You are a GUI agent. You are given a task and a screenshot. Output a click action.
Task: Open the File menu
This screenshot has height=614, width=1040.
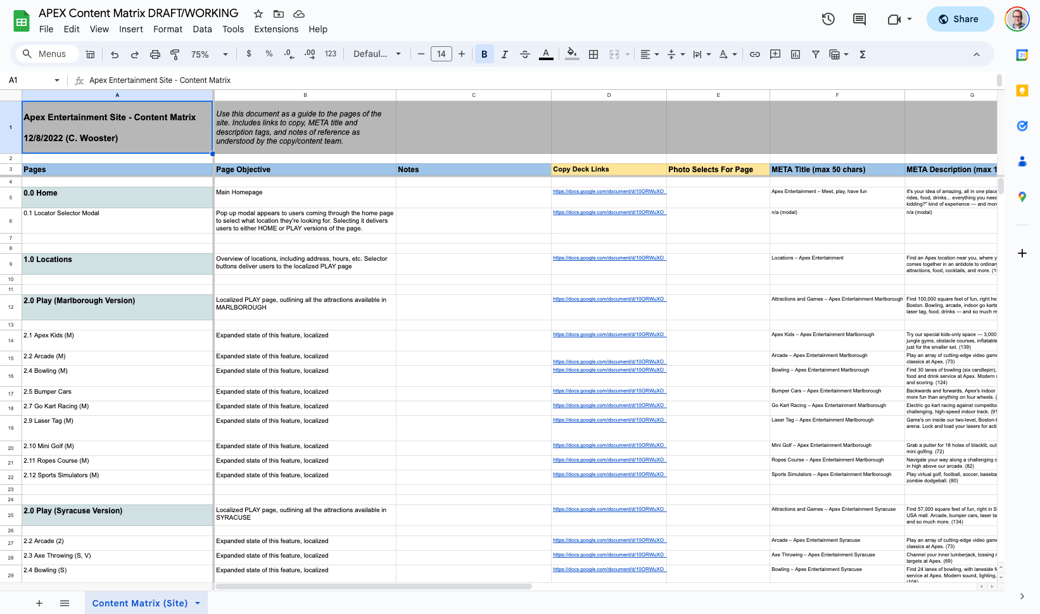46,29
